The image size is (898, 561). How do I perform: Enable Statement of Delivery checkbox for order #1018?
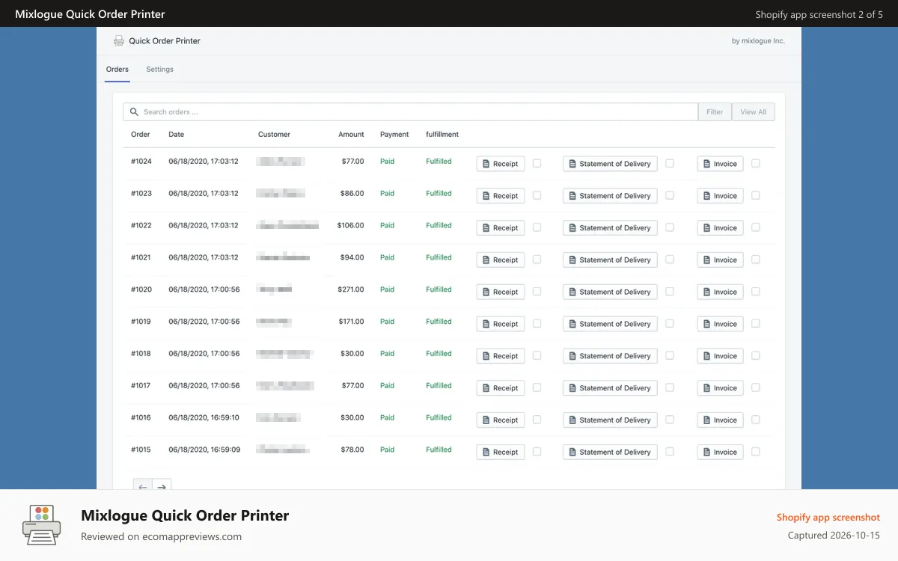point(670,355)
